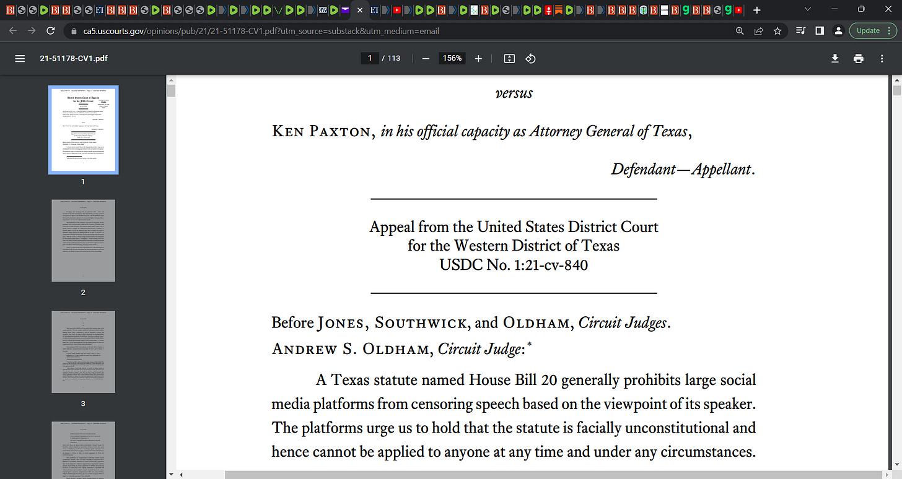Open the browser zoom magnifier in address bar
The image size is (902, 479).
(740, 30)
